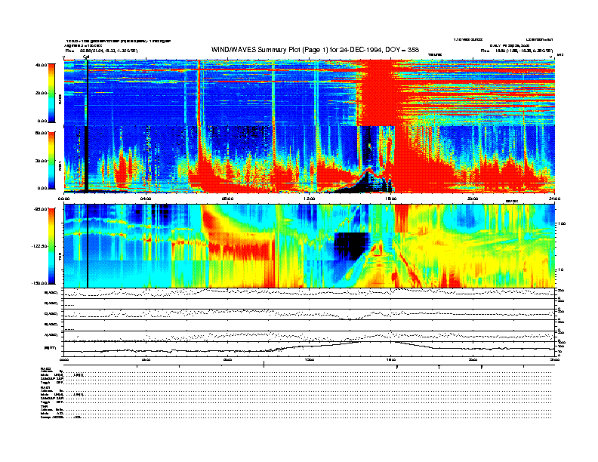Click the black calibration bar in RAD2 panel
The height and width of the screenshot is (462, 598).
click(x=86, y=94)
